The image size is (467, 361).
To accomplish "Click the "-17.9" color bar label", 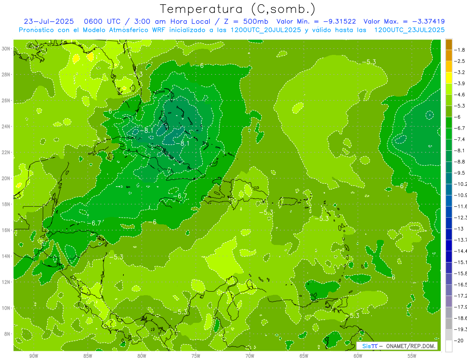I will (461, 307).
